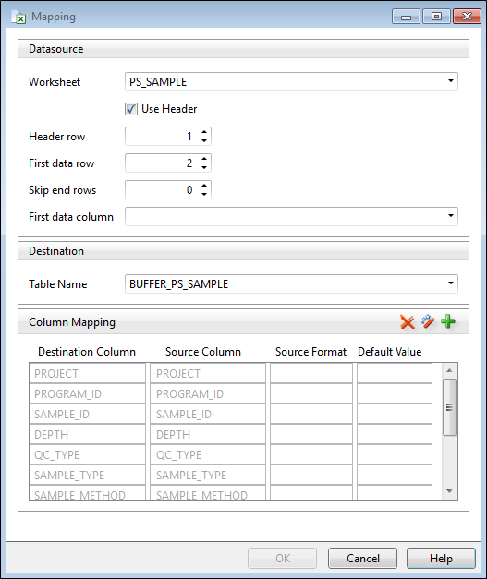Screen dimensions: 487x579
Task: Open the Table Name dropdown BUFFER_PS_SAMPLE
Action: click(x=291, y=284)
